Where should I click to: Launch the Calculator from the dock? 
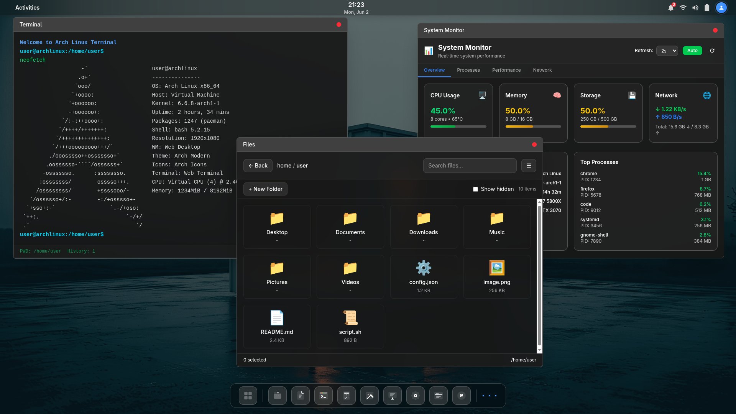346,395
